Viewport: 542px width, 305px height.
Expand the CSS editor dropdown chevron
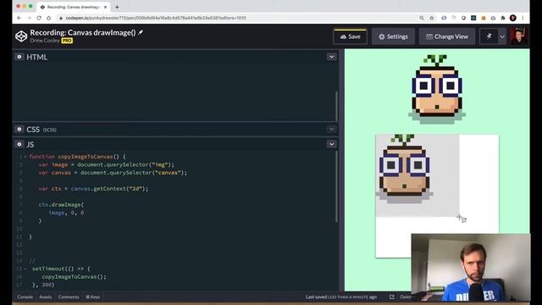click(331, 129)
